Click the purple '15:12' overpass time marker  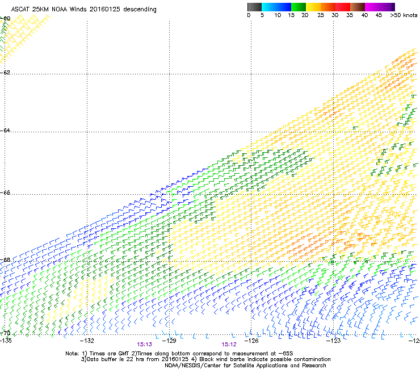[229, 345]
